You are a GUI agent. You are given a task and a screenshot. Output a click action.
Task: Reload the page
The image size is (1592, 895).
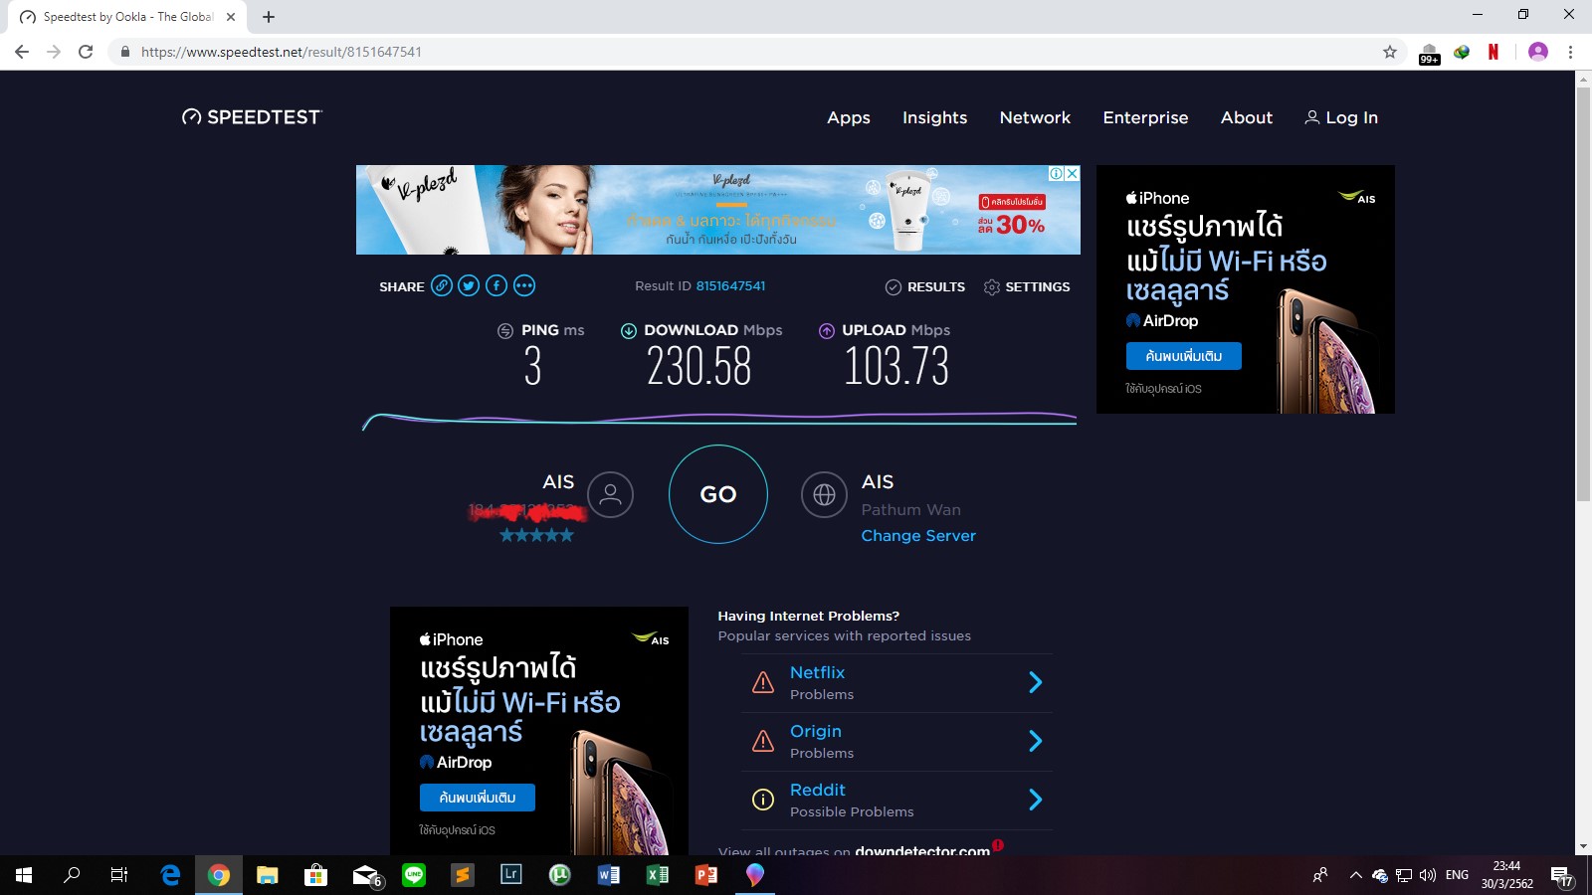click(86, 52)
